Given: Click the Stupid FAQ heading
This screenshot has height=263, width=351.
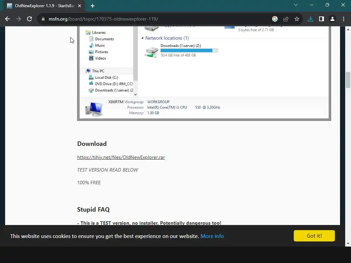Looking at the screenshot, I should tap(93, 210).
